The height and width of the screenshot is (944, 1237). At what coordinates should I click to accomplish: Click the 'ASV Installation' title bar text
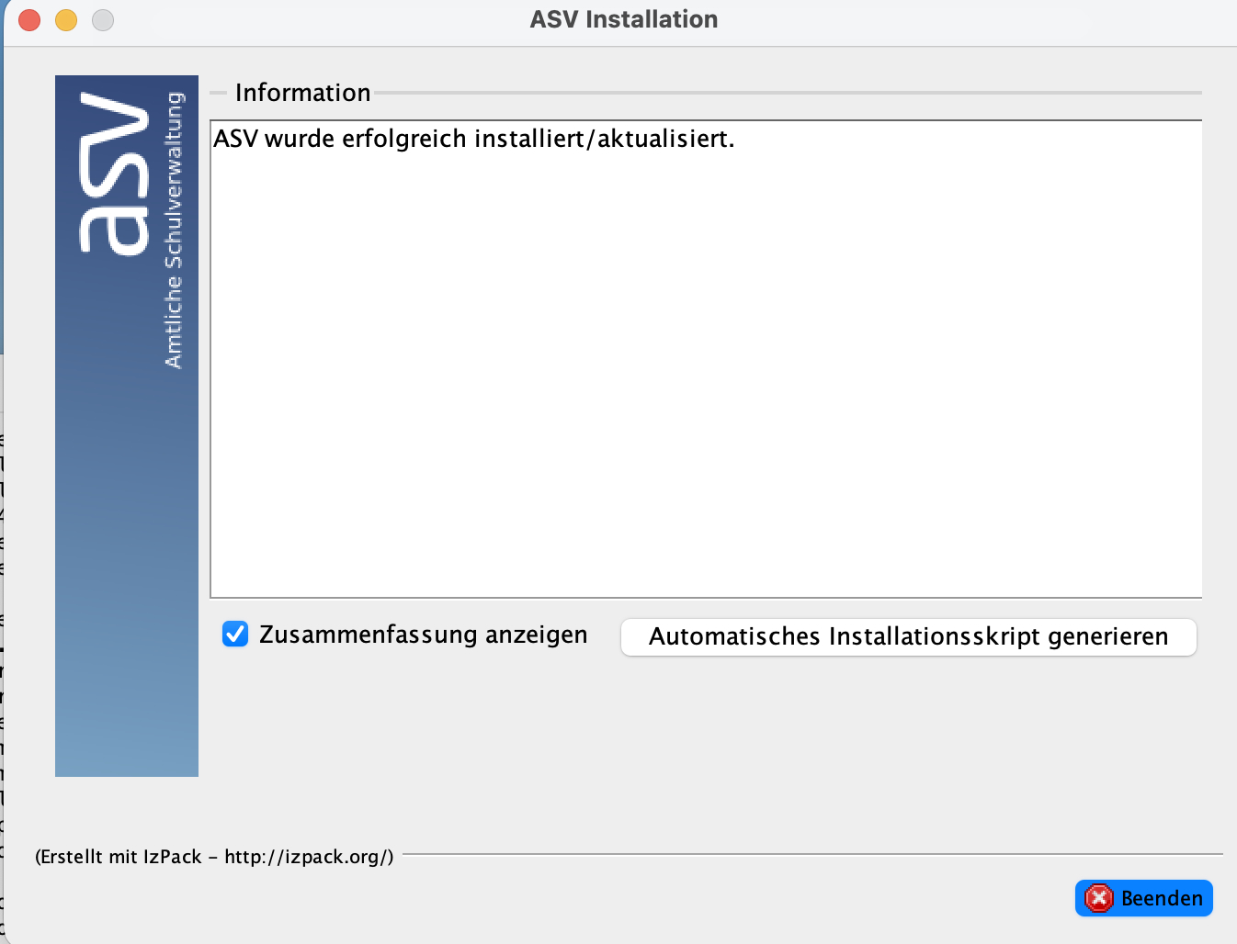pos(623,19)
